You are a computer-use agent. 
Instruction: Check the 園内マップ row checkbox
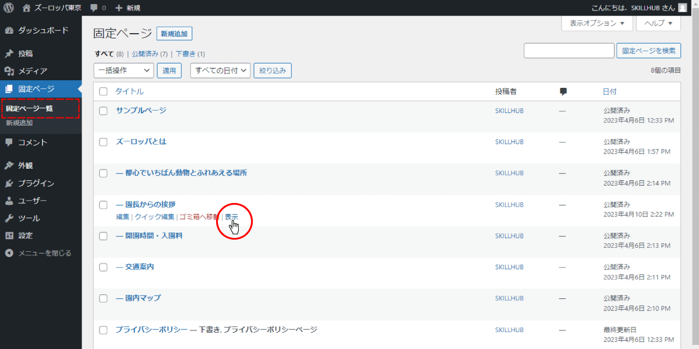coord(103,298)
